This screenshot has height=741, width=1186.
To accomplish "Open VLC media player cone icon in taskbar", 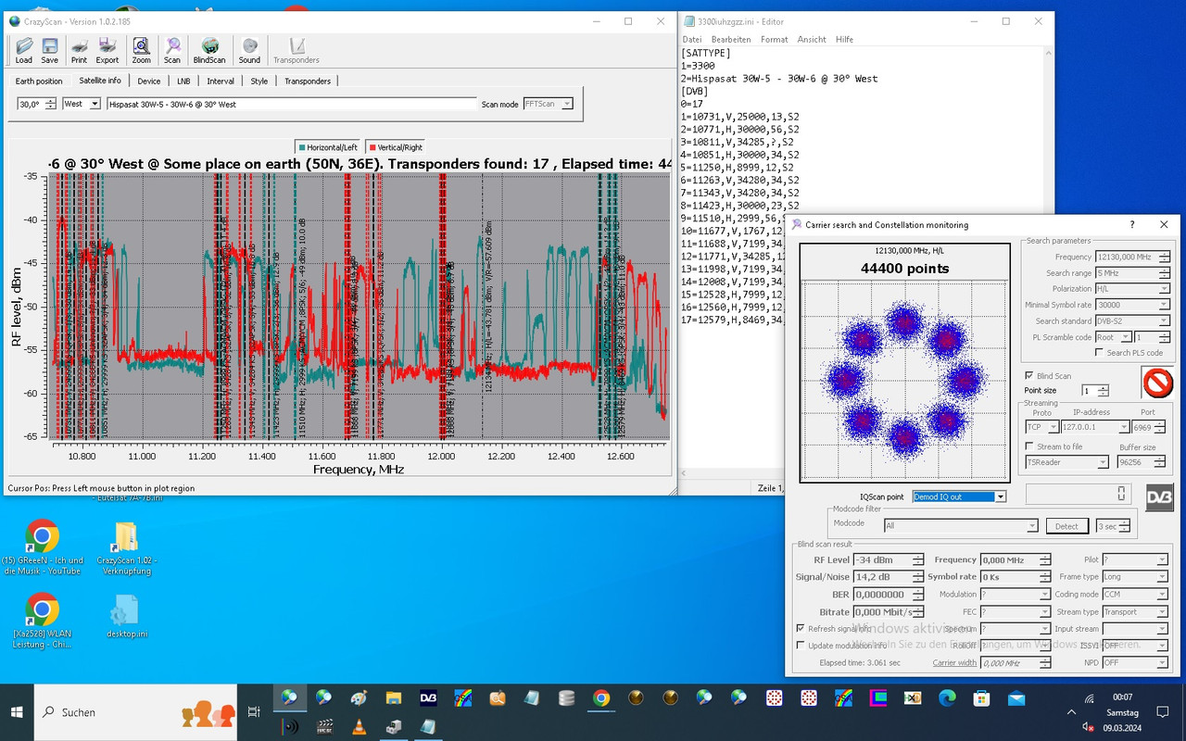I will click(359, 726).
